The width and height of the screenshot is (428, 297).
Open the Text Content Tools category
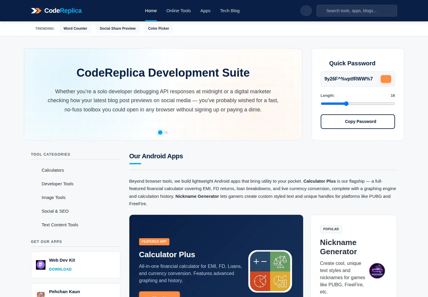pyautogui.click(x=60, y=225)
